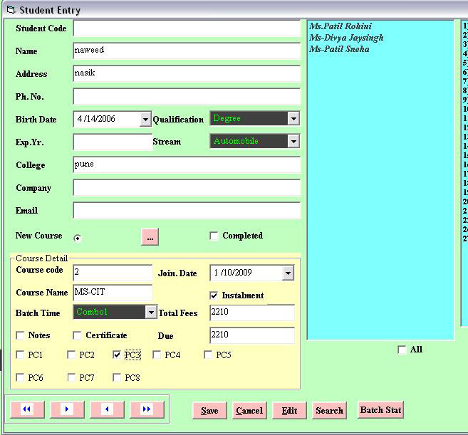The image size is (468, 435).
Task: Expand the Qualification dropdown
Action: [x=293, y=118]
